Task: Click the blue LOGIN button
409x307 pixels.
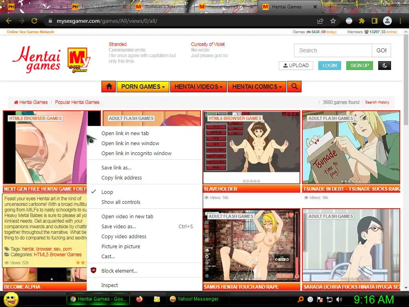Action: (x=330, y=66)
